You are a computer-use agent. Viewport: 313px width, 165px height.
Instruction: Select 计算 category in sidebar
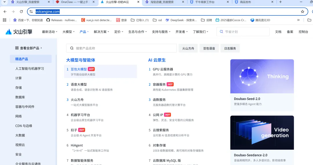click(18, 78)
